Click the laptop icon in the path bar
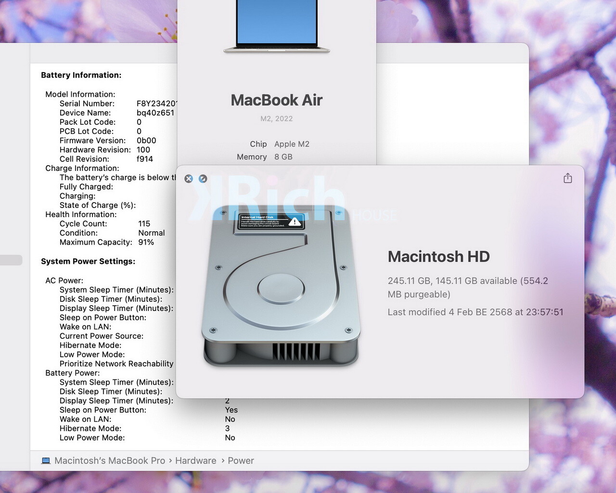Image resolution: width=616 pixels, height=493 pixels. (46, 461)
